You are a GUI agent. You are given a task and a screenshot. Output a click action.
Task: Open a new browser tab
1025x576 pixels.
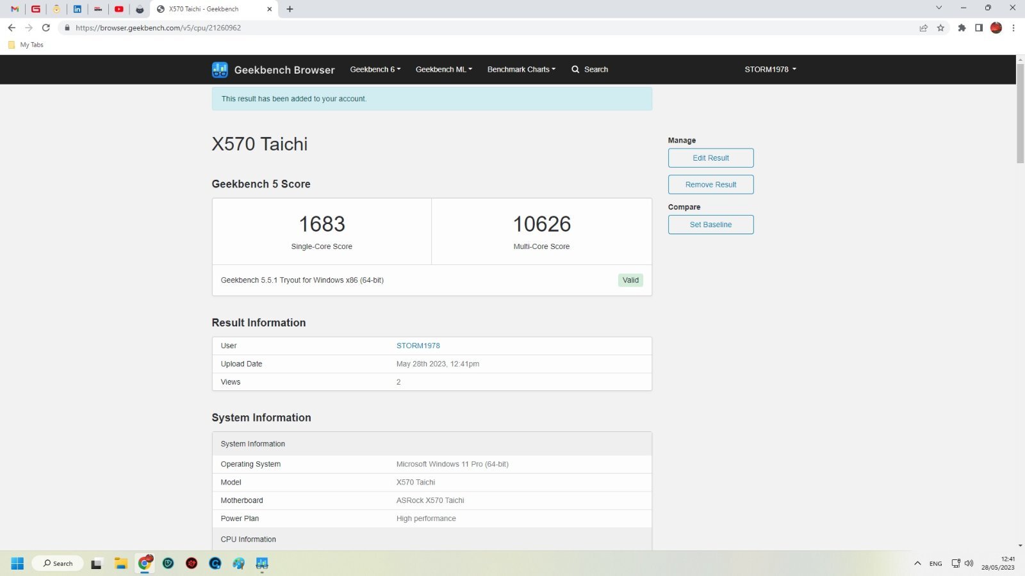point(290,9)
